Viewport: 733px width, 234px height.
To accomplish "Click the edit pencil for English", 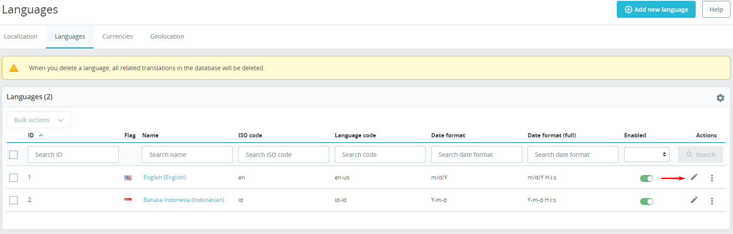I will click(694, 177).
